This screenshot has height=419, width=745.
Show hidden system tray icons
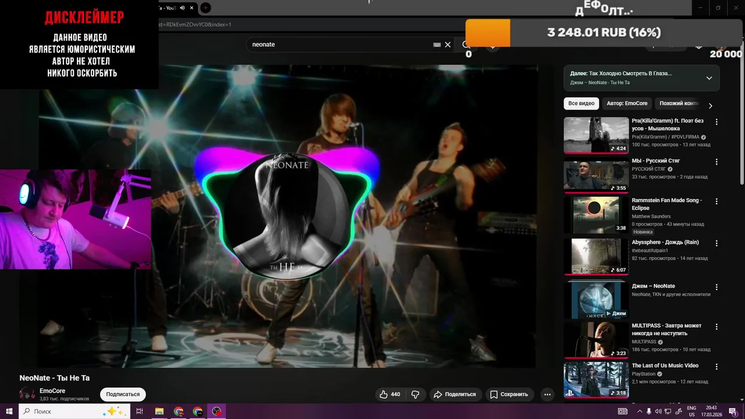pyautogui.click(x=639, y=411)
